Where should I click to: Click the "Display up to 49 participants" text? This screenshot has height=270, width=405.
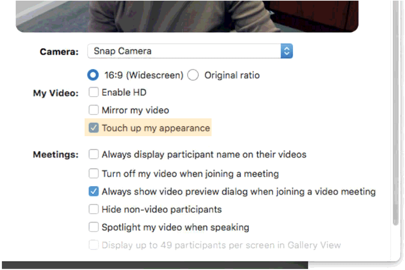(x=221, y=245)
